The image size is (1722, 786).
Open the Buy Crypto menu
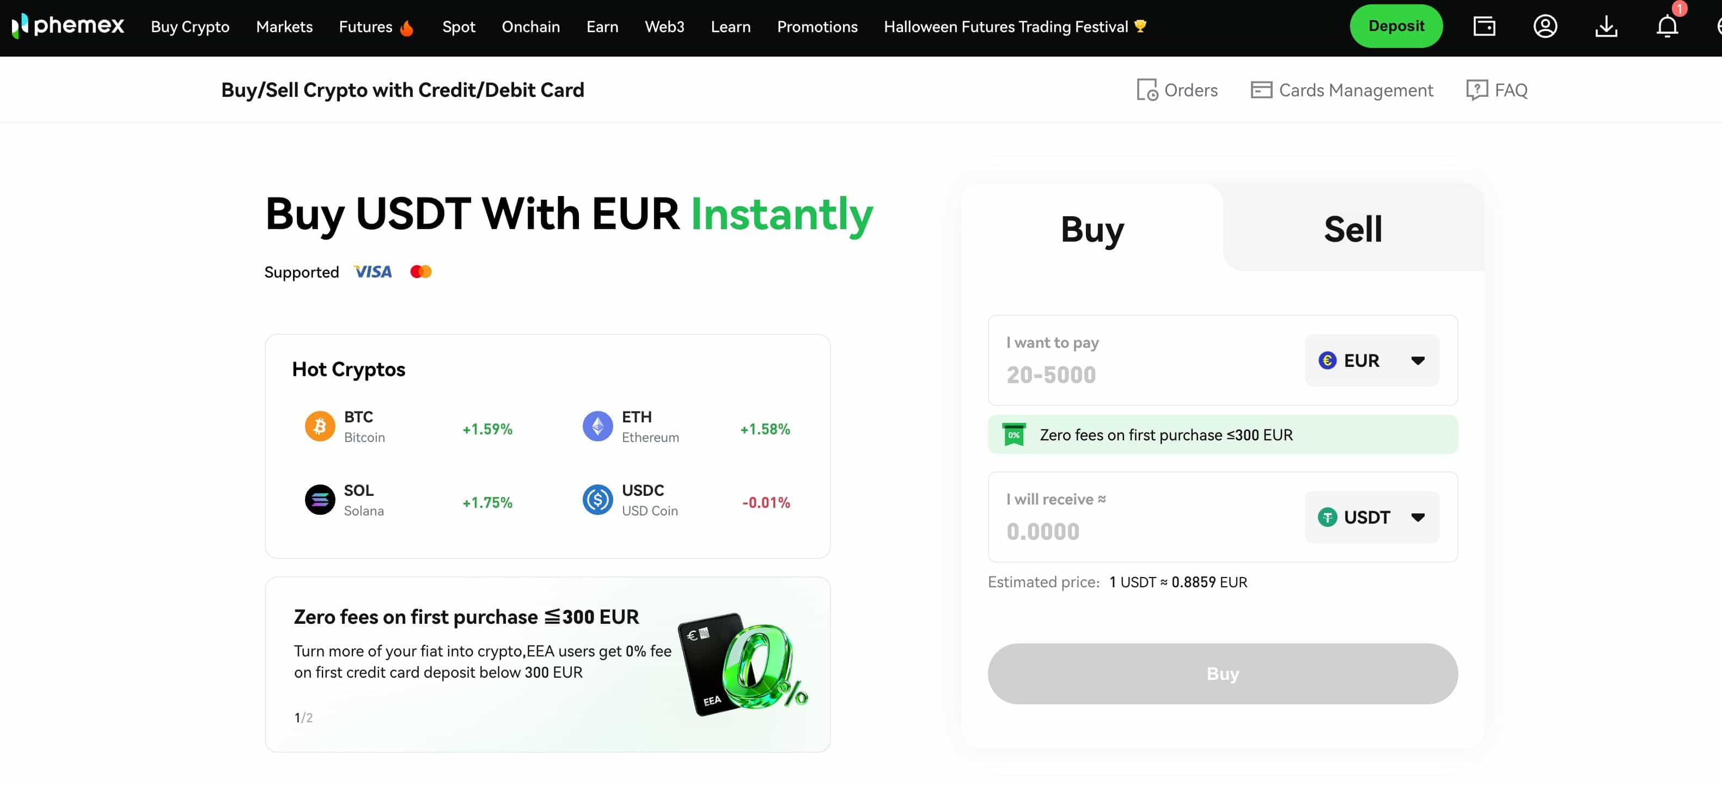[190, 27]
